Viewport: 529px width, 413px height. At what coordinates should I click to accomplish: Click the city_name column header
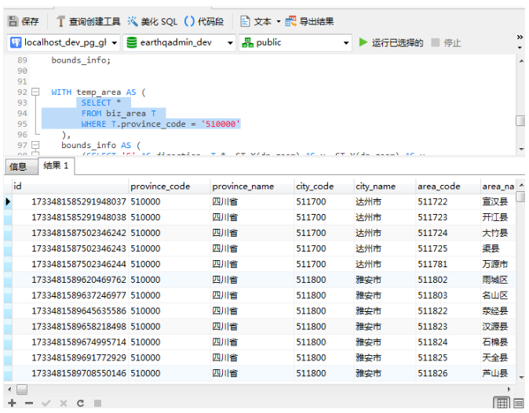pyautogui.click(x=385, y=187)
